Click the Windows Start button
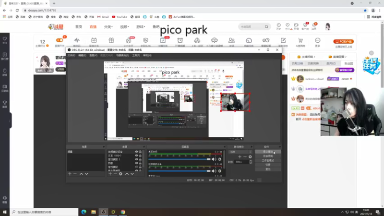The width and height of the screenshot is (384, 216). pos(5,212)
